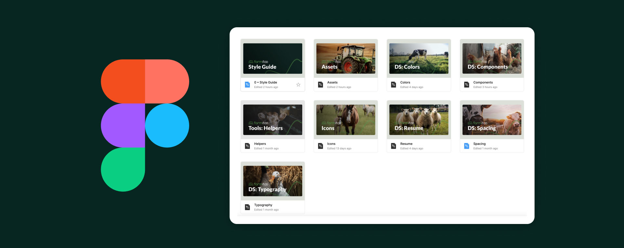Click 'Edited 1 month ago' under Typography

pos(266,210)
